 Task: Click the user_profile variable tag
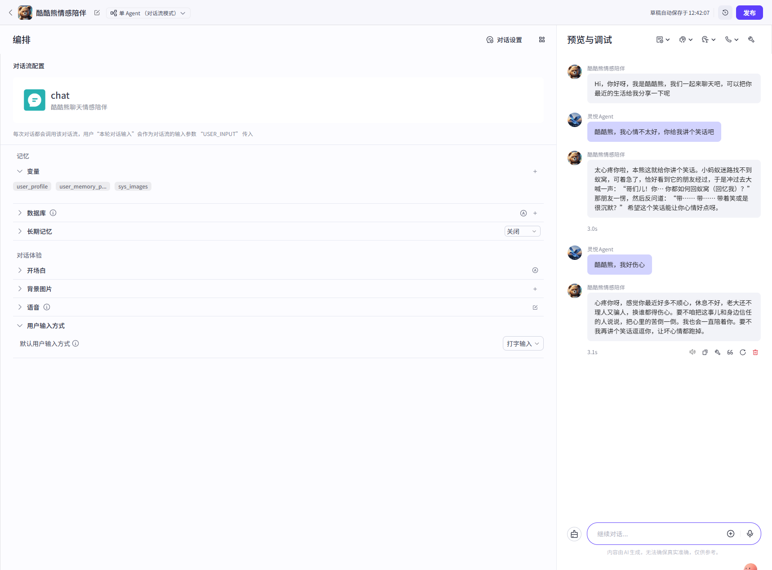click(32, 186)
